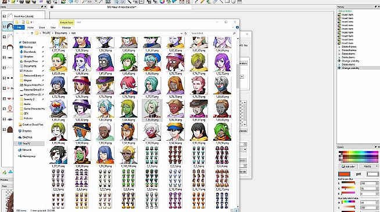Open the Share ribbon tab
Image resolution: width=380 pixels, height=212 pixels.
pos(42,28)
